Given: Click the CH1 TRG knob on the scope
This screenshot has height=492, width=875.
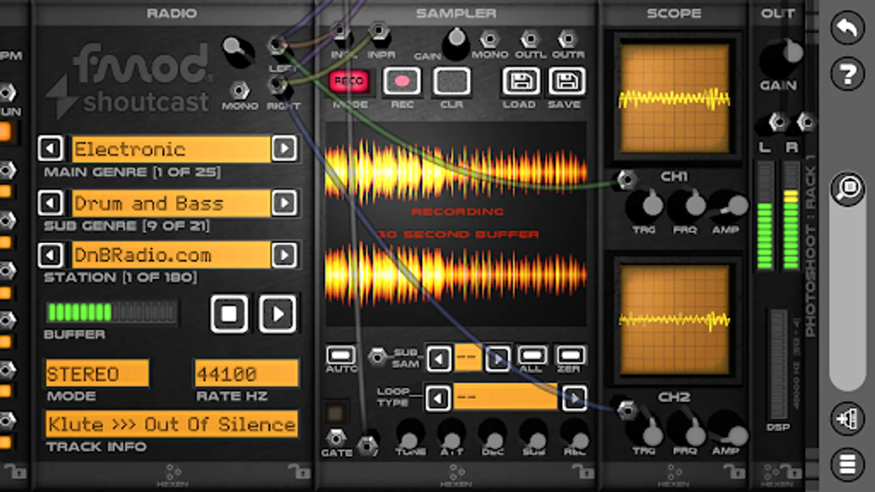Looking at the screenshot, I should 645,206.
